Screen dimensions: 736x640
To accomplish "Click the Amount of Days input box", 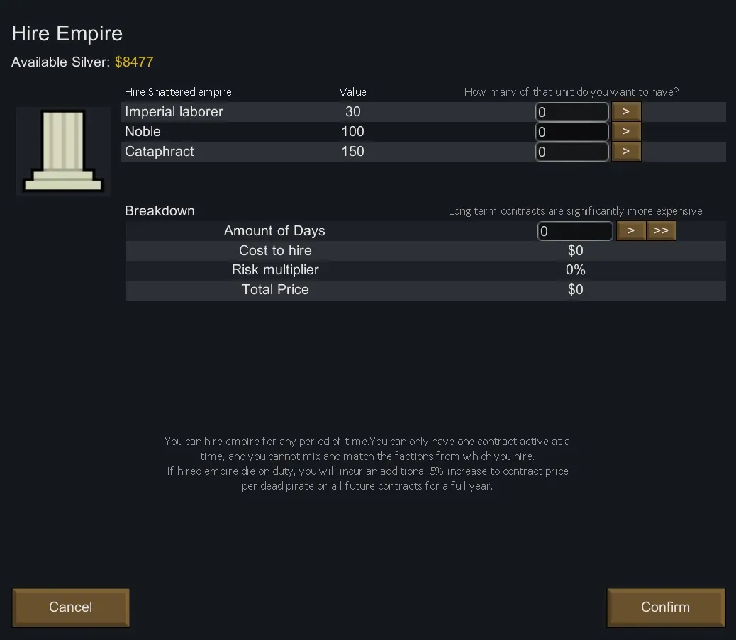I will pos(575,231).
